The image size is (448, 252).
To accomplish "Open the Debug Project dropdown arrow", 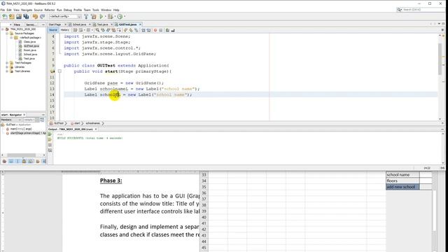I will (x=115, y=17).
